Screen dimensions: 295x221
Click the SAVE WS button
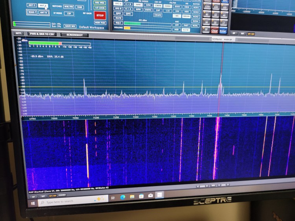[70, 26]
